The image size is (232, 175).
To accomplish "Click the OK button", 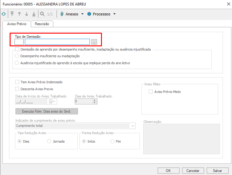I will coord(168,171).
